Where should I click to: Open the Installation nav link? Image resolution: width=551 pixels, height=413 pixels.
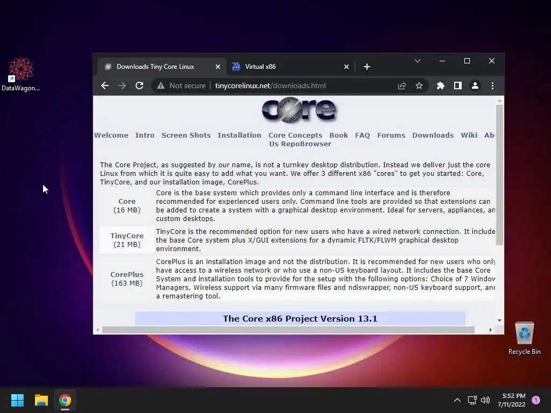239,135
